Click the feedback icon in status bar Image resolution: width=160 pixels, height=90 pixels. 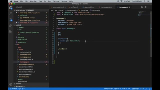(146, 89)
